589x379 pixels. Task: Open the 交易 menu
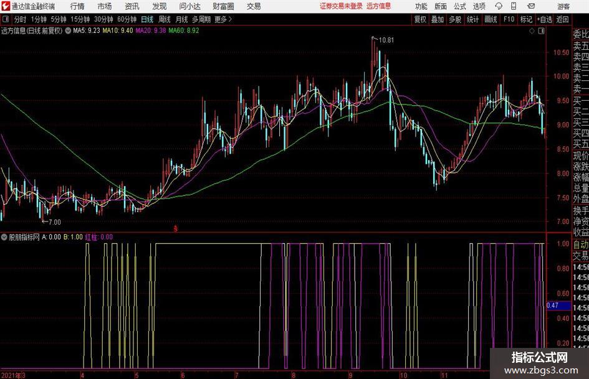tap(254, 6)
